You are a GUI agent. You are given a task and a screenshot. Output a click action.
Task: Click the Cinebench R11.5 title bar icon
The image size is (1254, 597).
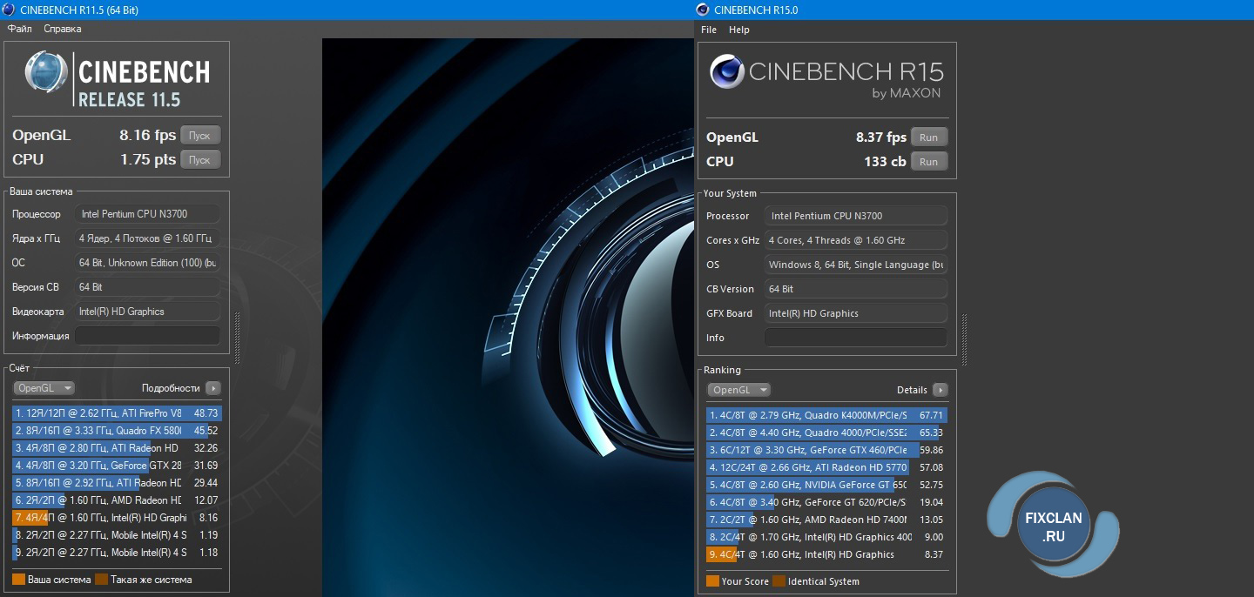(x=9, y=10)
